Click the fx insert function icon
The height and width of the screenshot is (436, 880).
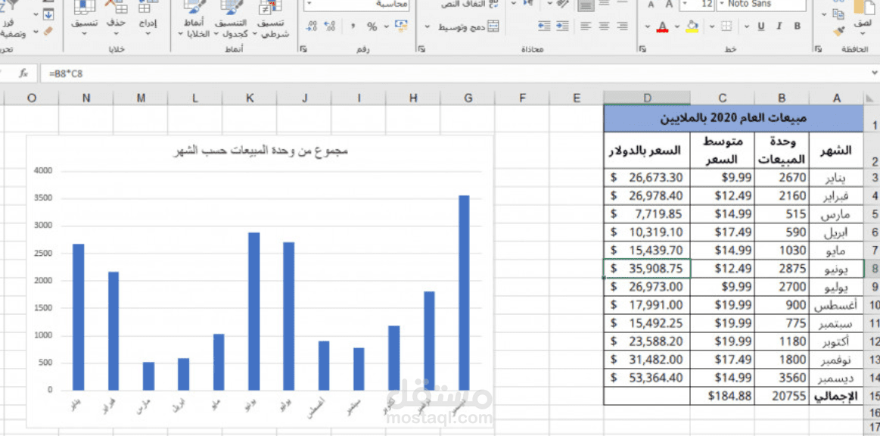[23, 73]
